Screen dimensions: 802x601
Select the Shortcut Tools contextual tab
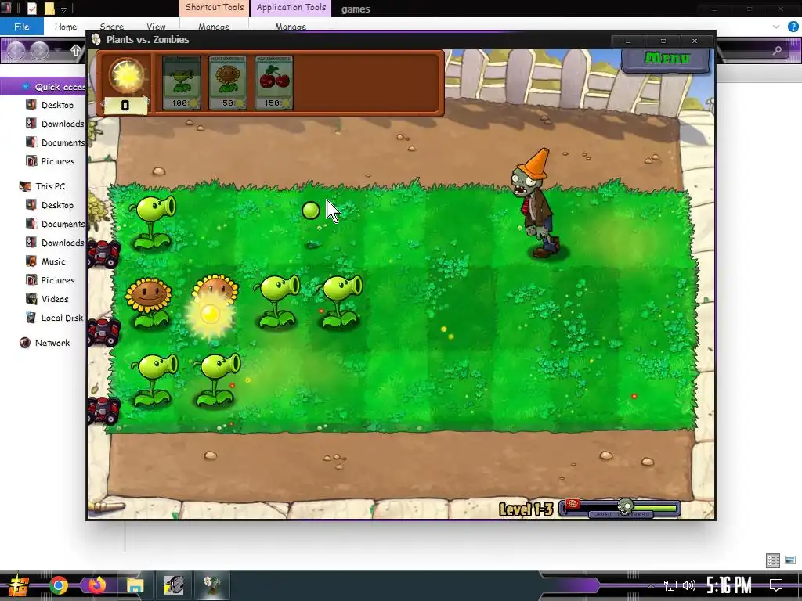pyautogui.click(x=215, y=8)
